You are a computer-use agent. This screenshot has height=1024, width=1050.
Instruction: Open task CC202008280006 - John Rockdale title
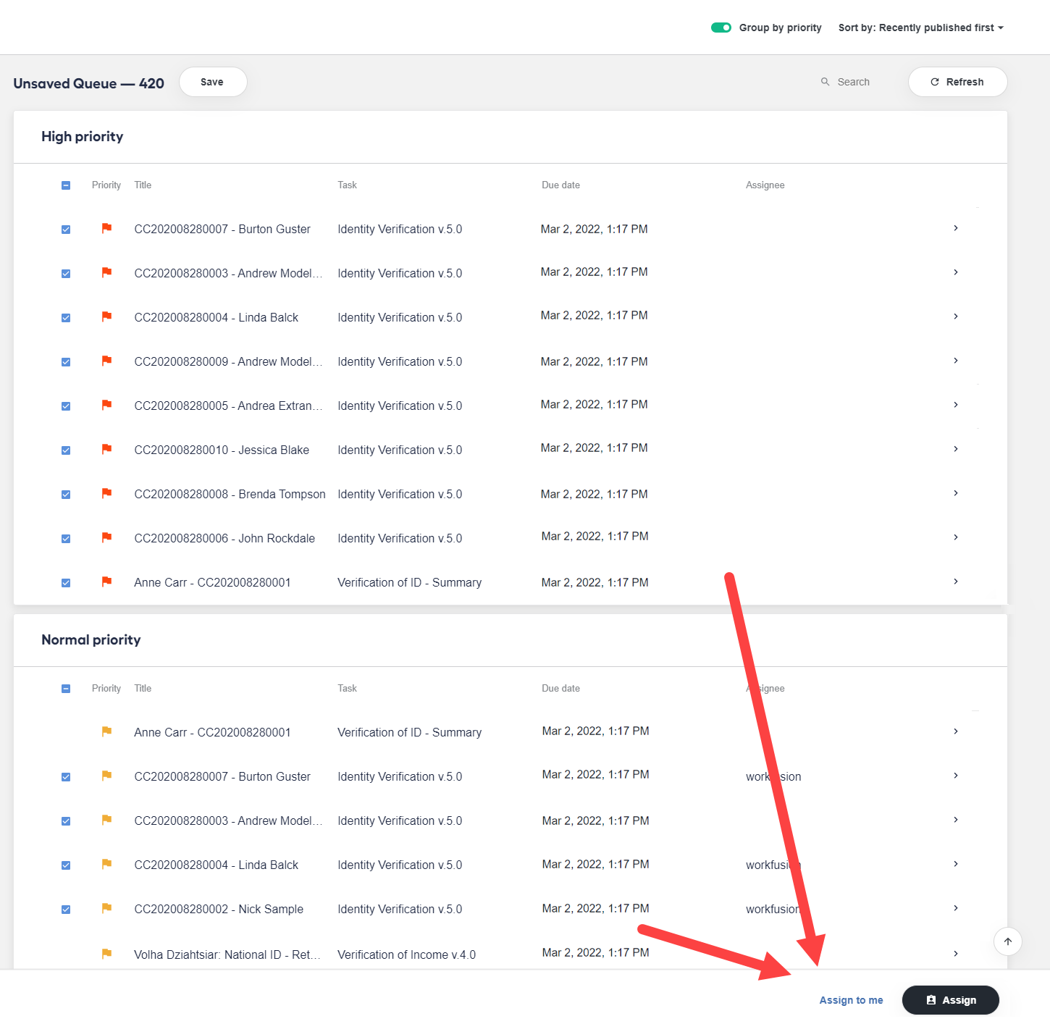click(224, 538)
